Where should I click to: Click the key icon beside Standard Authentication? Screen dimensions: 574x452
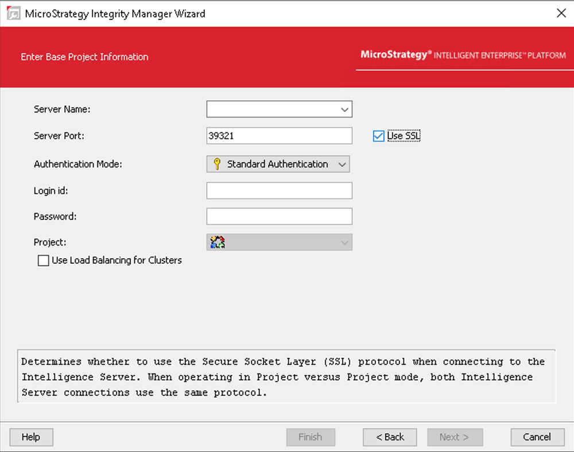pos(217,164)
